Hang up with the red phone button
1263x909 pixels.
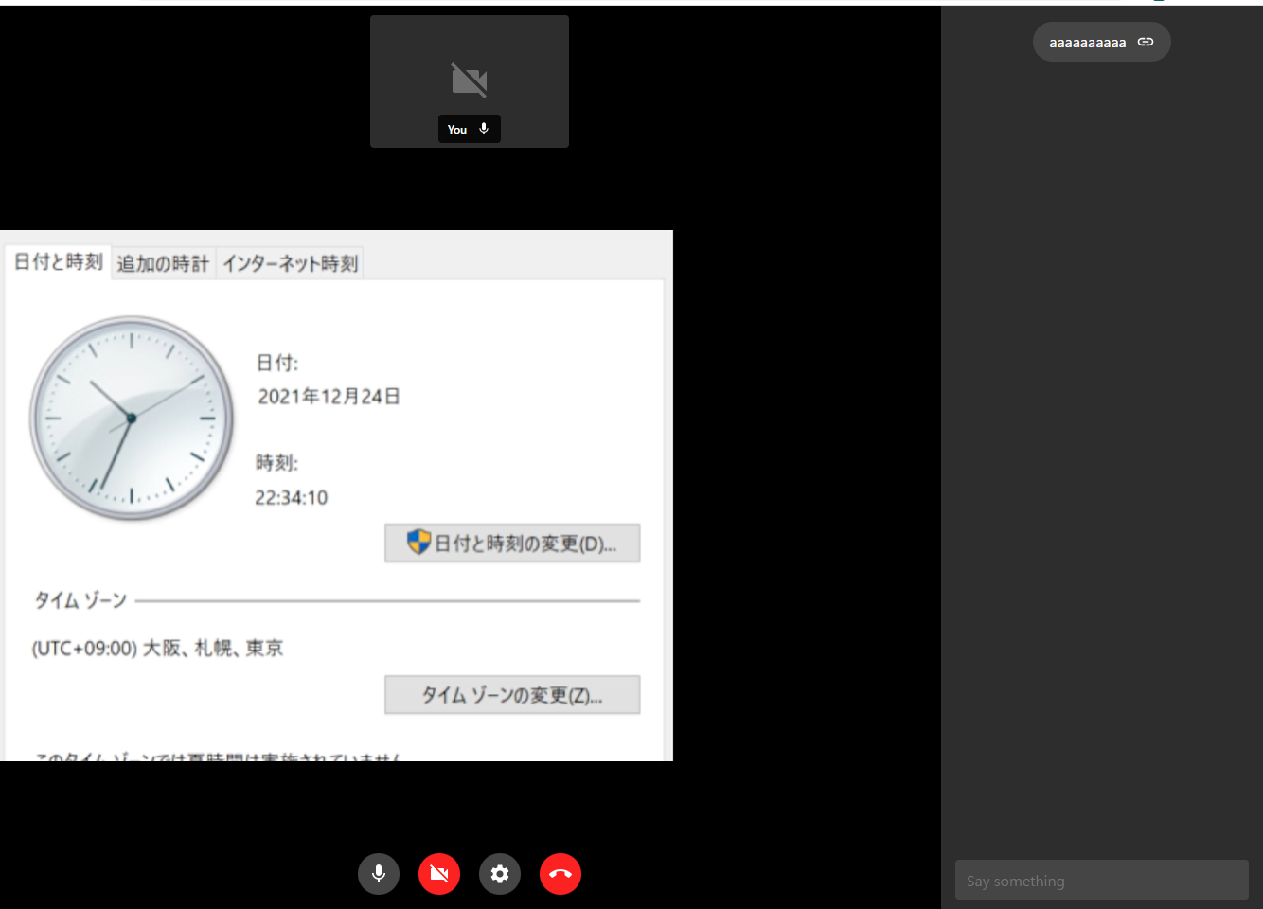560,874
